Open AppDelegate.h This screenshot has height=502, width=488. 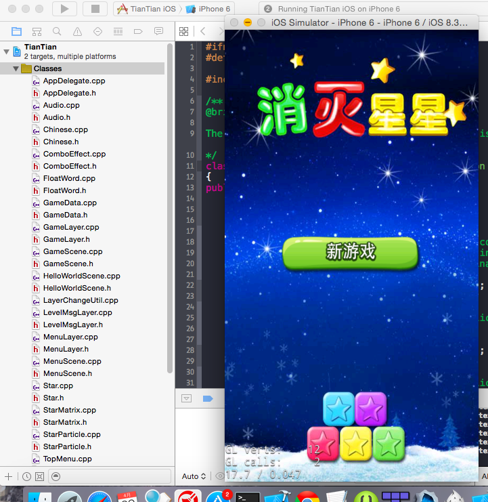pos(70,93)
